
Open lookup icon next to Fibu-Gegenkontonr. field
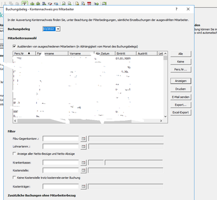[84, 139]
